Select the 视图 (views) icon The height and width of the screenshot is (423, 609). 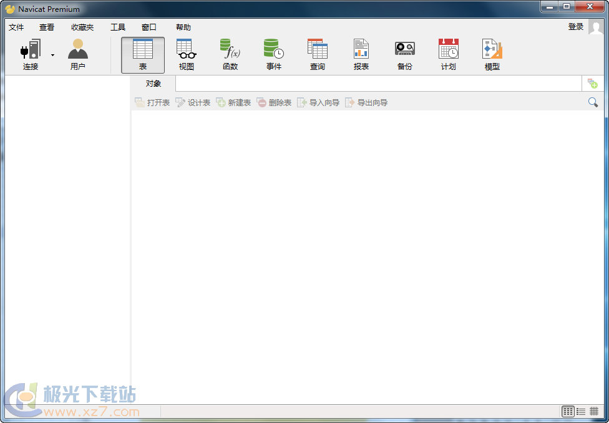(186, 53)
